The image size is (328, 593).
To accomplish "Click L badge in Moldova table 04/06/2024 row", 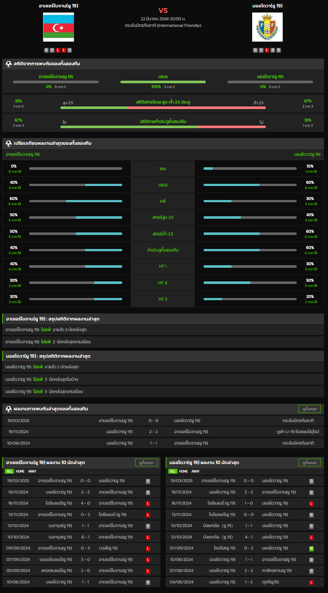I will [311, 582].
